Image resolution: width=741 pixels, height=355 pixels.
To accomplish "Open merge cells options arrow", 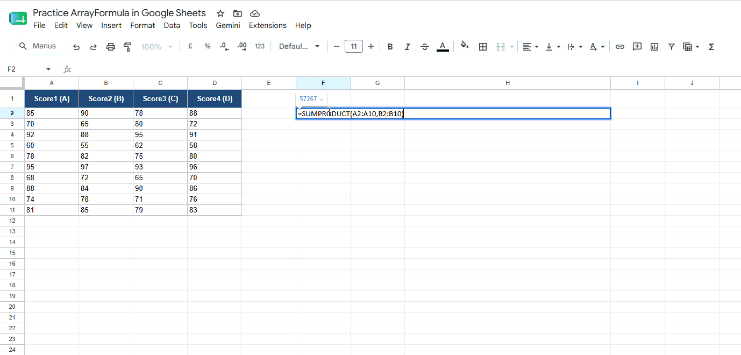I will point(511,47).
